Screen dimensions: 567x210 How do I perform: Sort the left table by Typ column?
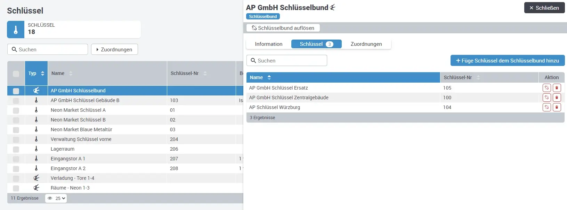tap(36, 73)
